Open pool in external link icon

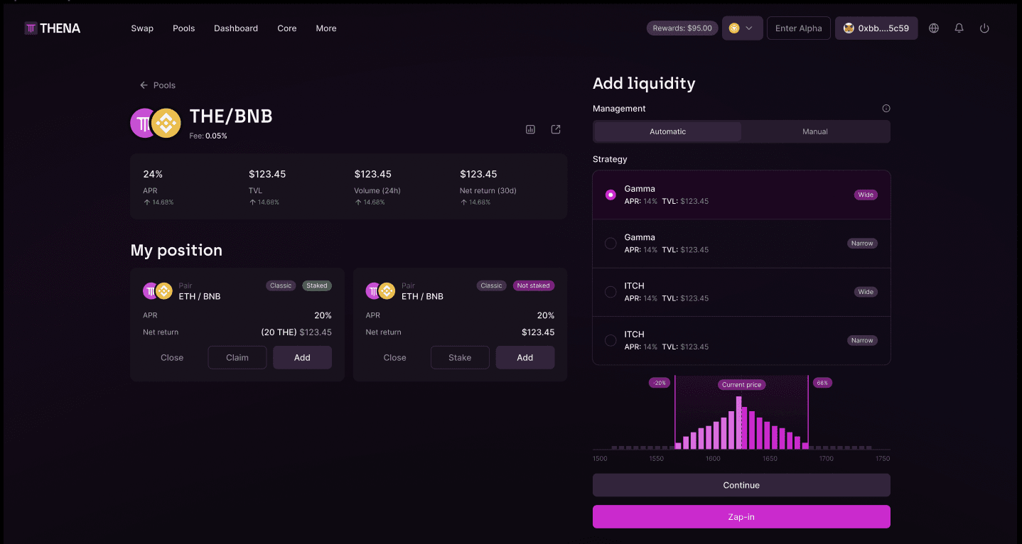coord(556,129)
